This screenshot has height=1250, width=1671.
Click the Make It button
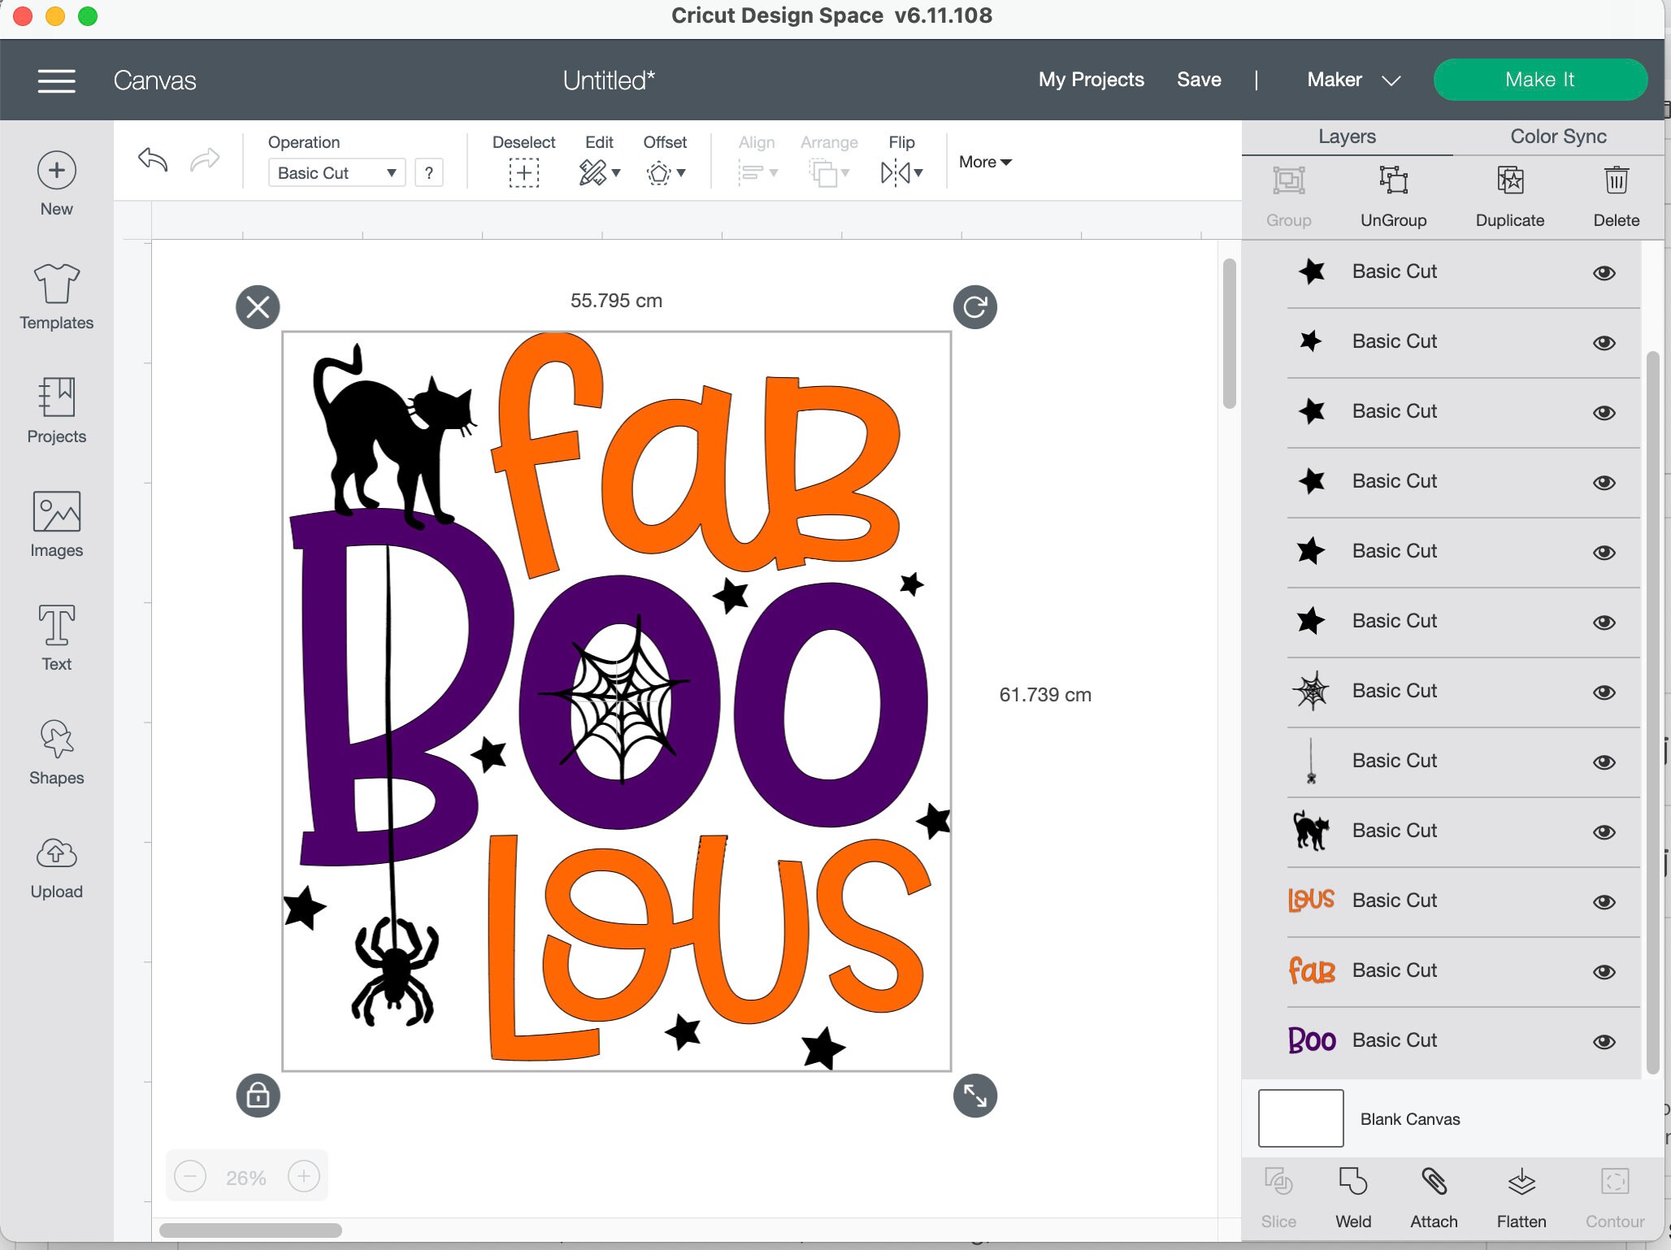pyautogui.click(x=1540, y=80)
